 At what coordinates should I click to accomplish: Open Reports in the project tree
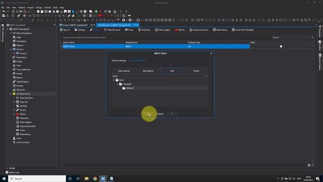(20, 45)
